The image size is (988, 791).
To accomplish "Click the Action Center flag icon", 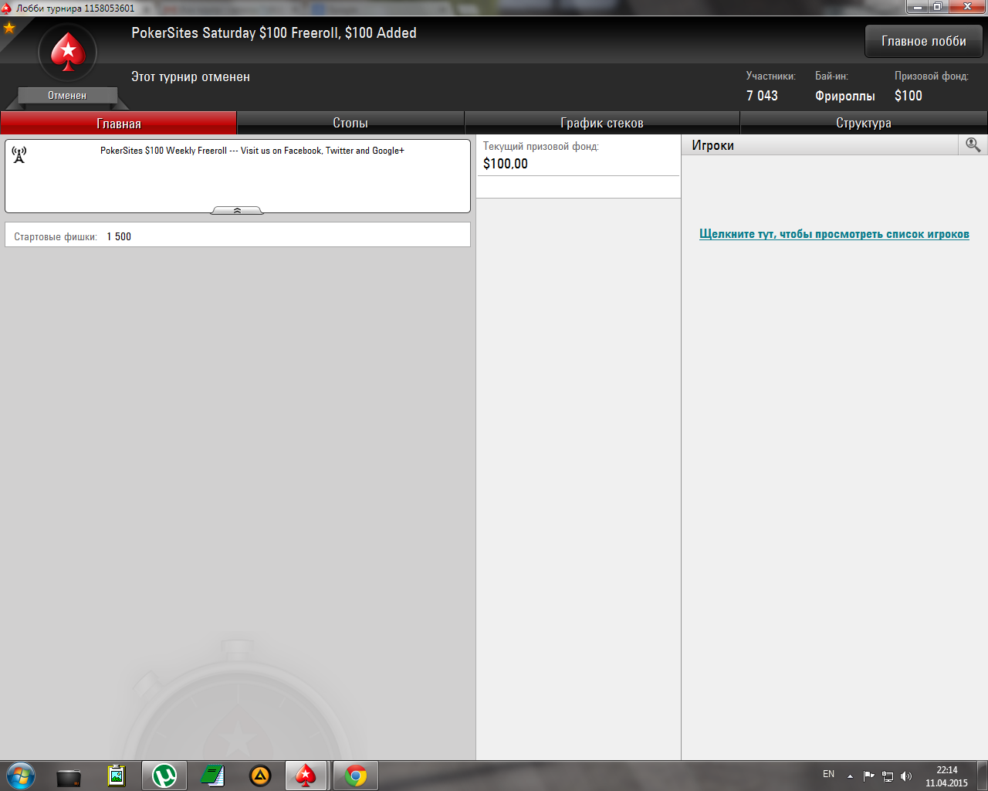I will (869, 776).
